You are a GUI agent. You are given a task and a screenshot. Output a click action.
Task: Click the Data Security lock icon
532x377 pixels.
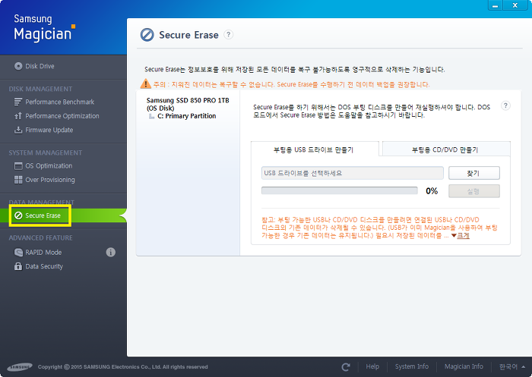18,266
